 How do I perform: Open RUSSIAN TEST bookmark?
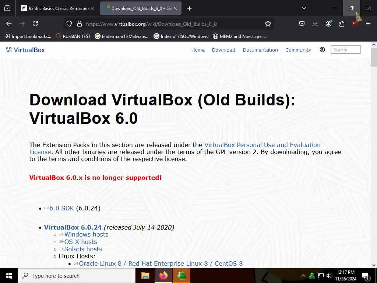pos(73,36)
